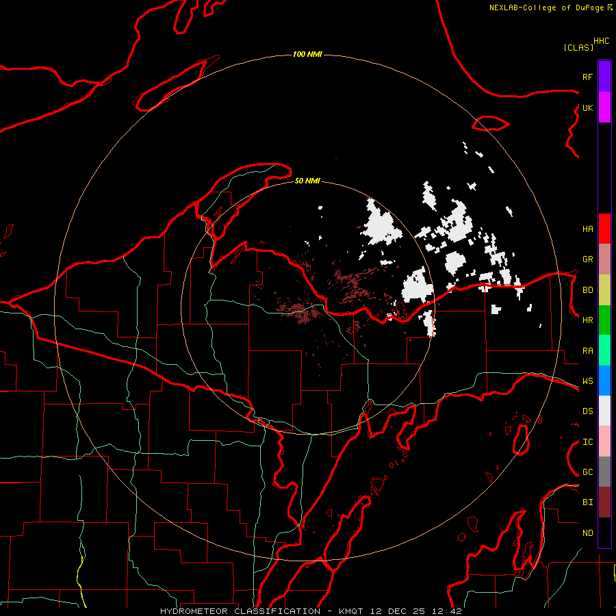This screenshot has height=616, width=616.
Task: Click the "BD" legend label
Action: (x=587, y=290)
